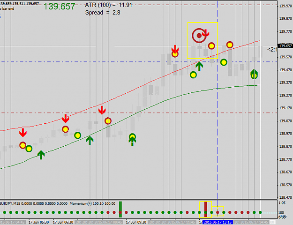Click the Spread = 2.8 label
The height and width of the screenshot is (225, 293).
point(103,13)
